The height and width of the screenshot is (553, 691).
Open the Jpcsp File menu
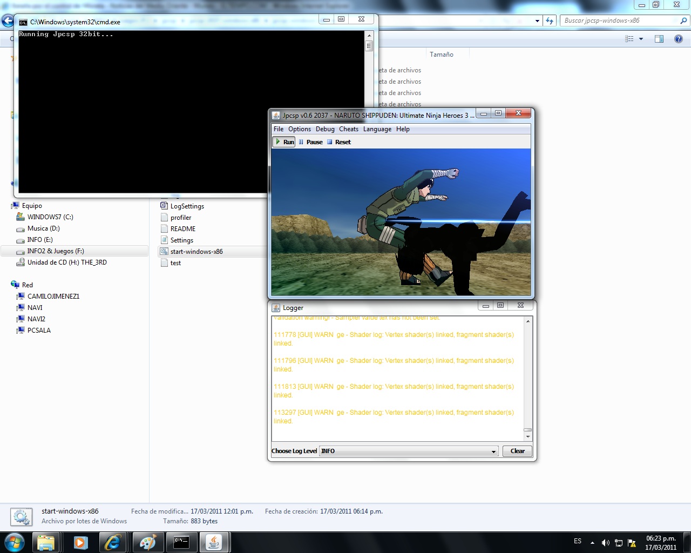279,129
